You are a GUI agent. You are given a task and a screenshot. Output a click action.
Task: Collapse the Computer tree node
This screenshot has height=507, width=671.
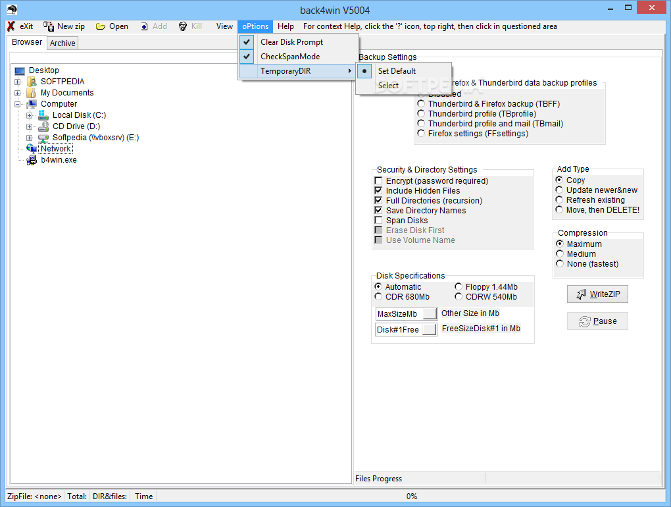coord(17,104)
